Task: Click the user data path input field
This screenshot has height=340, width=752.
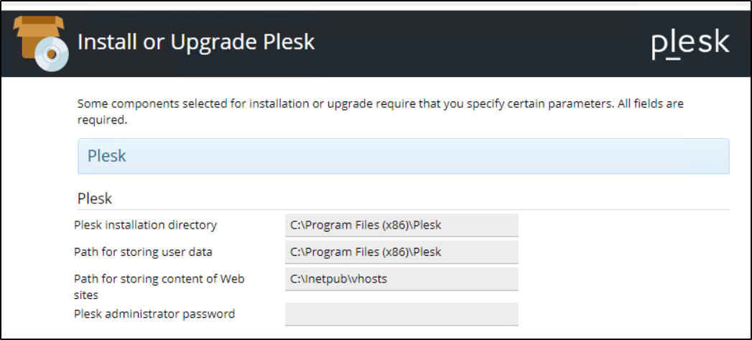Action: [x=401, y=252]
